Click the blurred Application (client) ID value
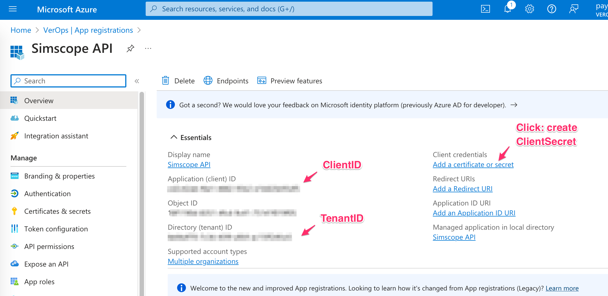Image resolution: width=608 pixels, height=296 pixels. coord(234,189)
